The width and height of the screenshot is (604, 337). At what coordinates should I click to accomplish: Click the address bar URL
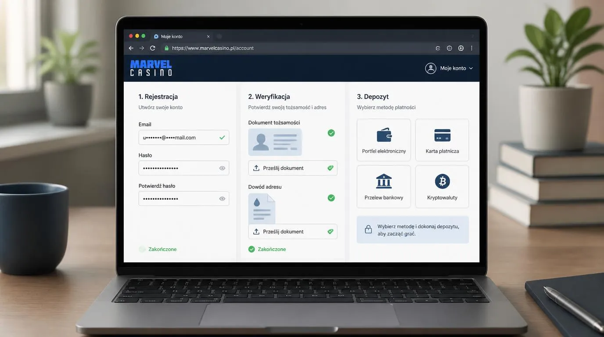213,48
